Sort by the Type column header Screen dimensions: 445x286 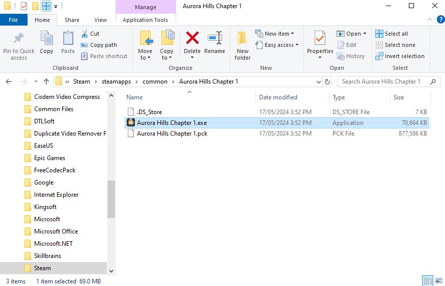click(x=359, y=97)
